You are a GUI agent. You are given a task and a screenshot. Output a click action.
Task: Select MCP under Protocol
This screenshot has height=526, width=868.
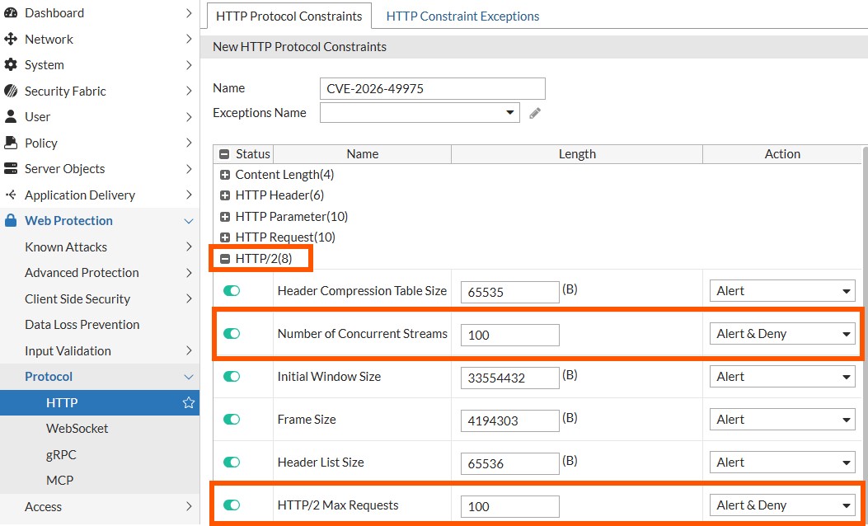pyautogui.click(x=100, y=480)
